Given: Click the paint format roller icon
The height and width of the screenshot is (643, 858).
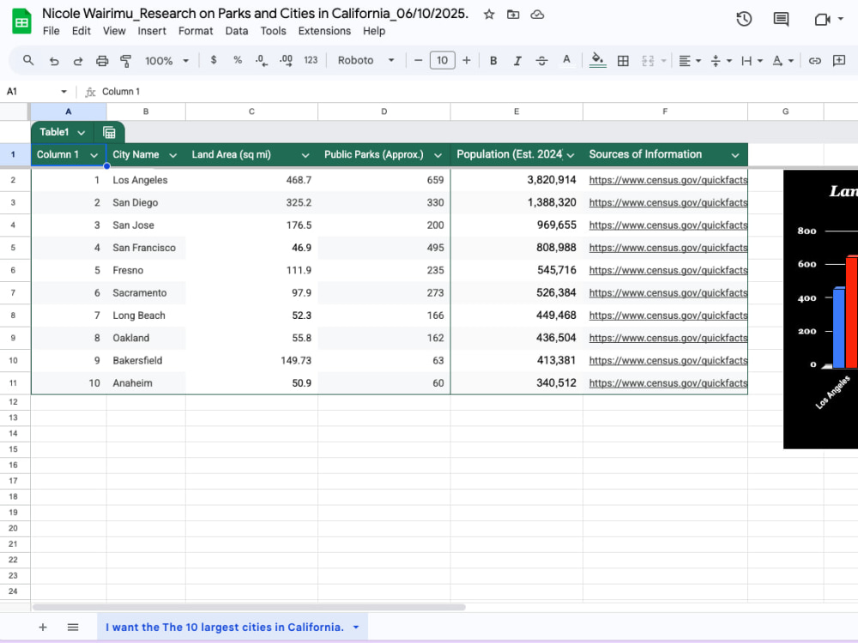Looking at the screenshot, I should point(126,61).
